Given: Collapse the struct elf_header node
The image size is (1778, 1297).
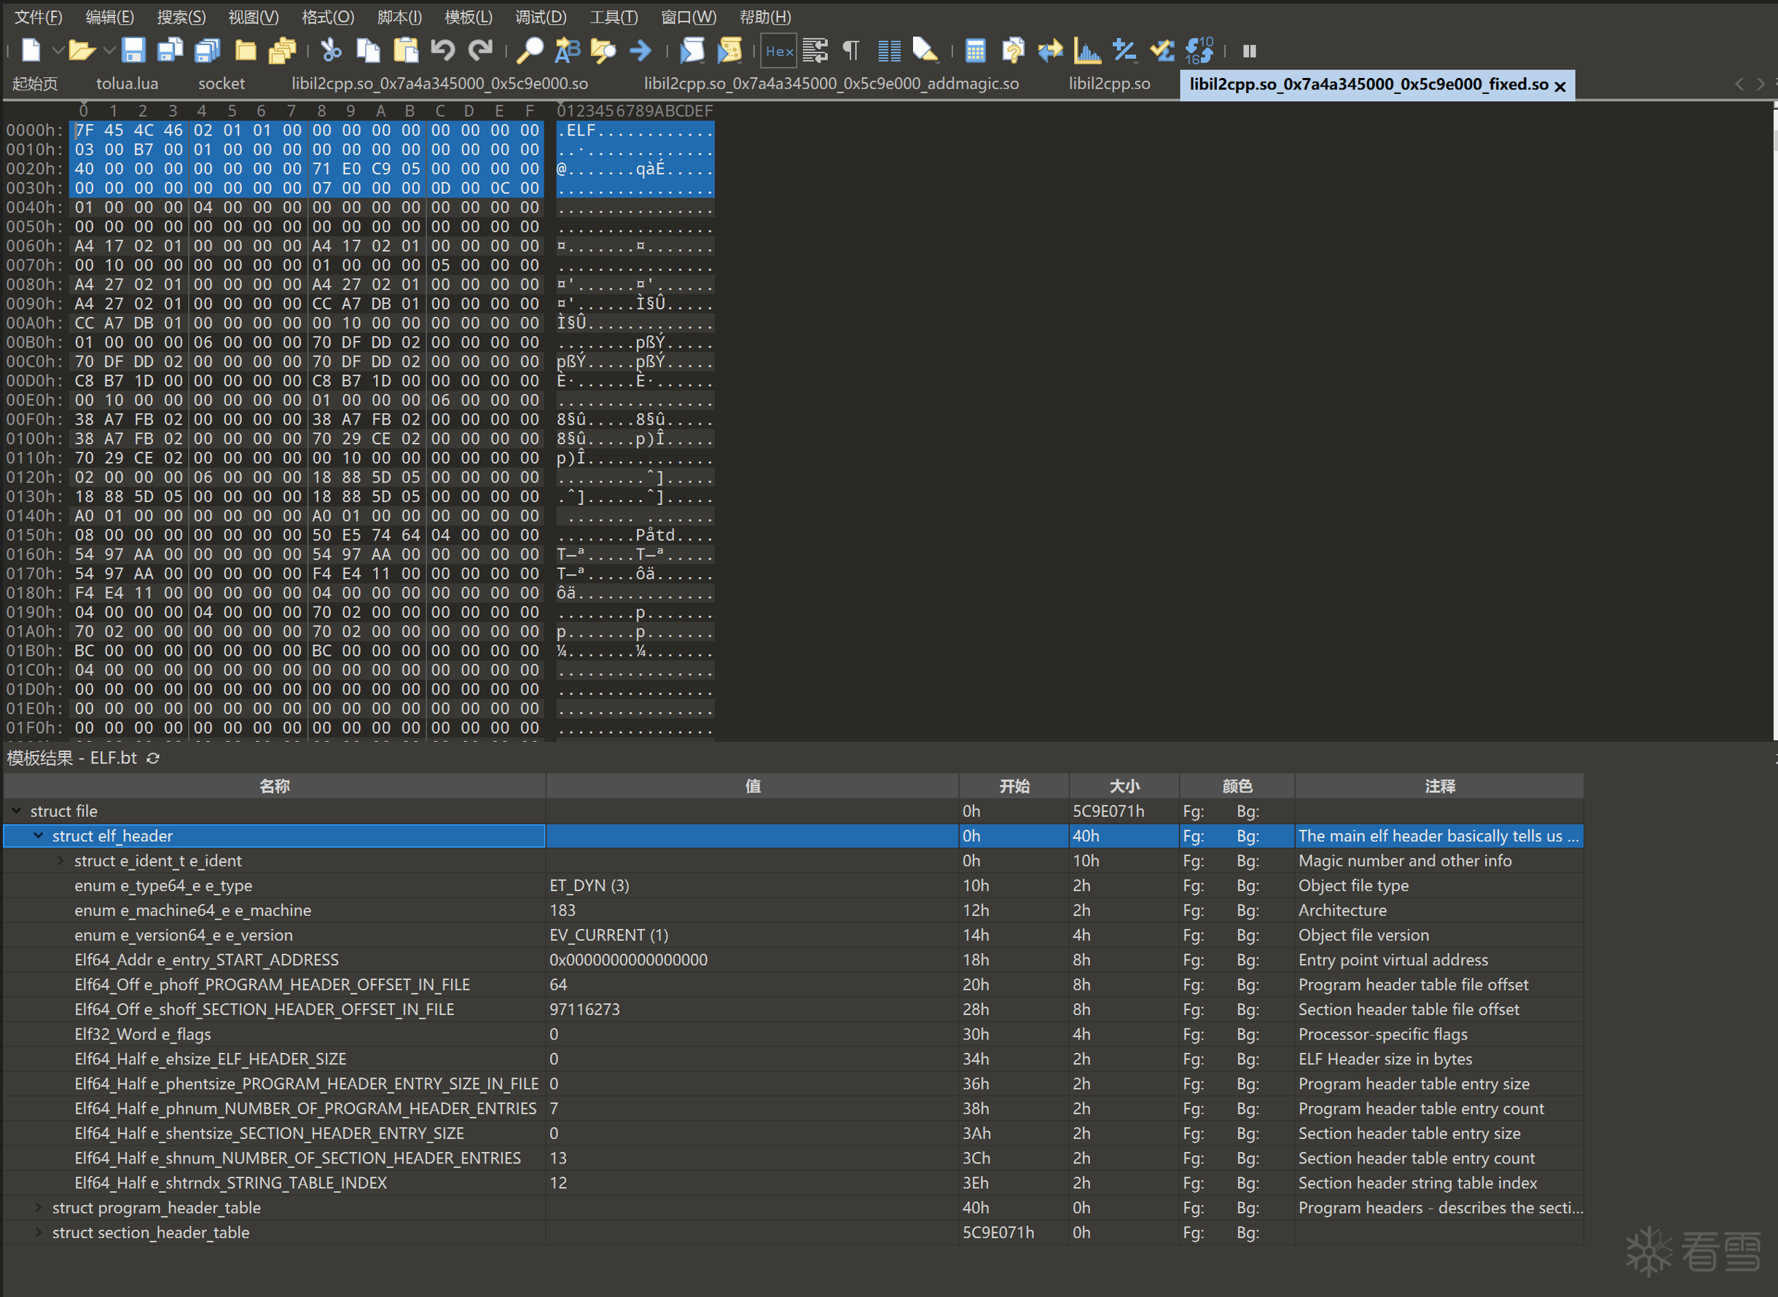Looking at the screenshot, I should [38, 835].
